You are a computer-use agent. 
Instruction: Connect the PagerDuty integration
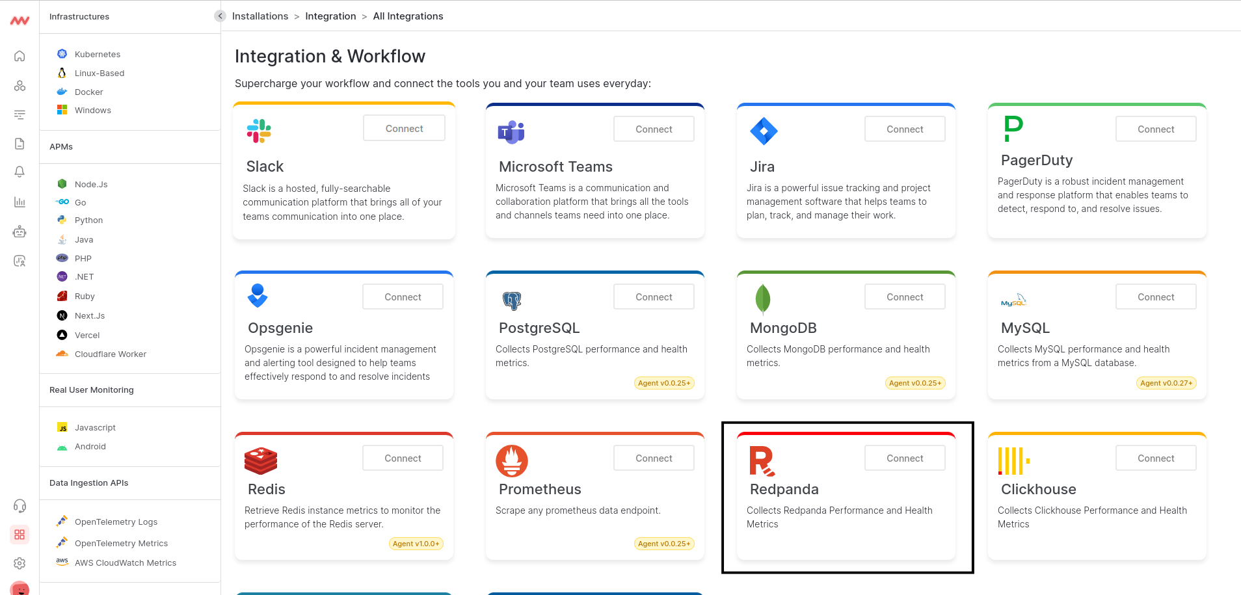[x=1156, y=129]
